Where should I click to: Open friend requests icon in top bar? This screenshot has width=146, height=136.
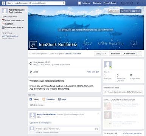122,3
